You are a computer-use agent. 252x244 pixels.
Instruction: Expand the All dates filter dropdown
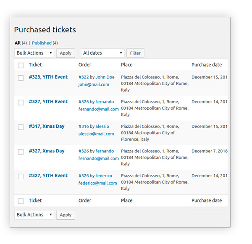pyautogui.click(x=102, y=53)
